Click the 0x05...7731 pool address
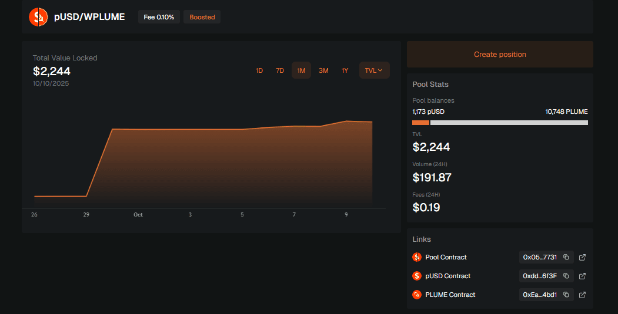Image resolution: width=618 pixels, height=314 pixels. point(540,257)
